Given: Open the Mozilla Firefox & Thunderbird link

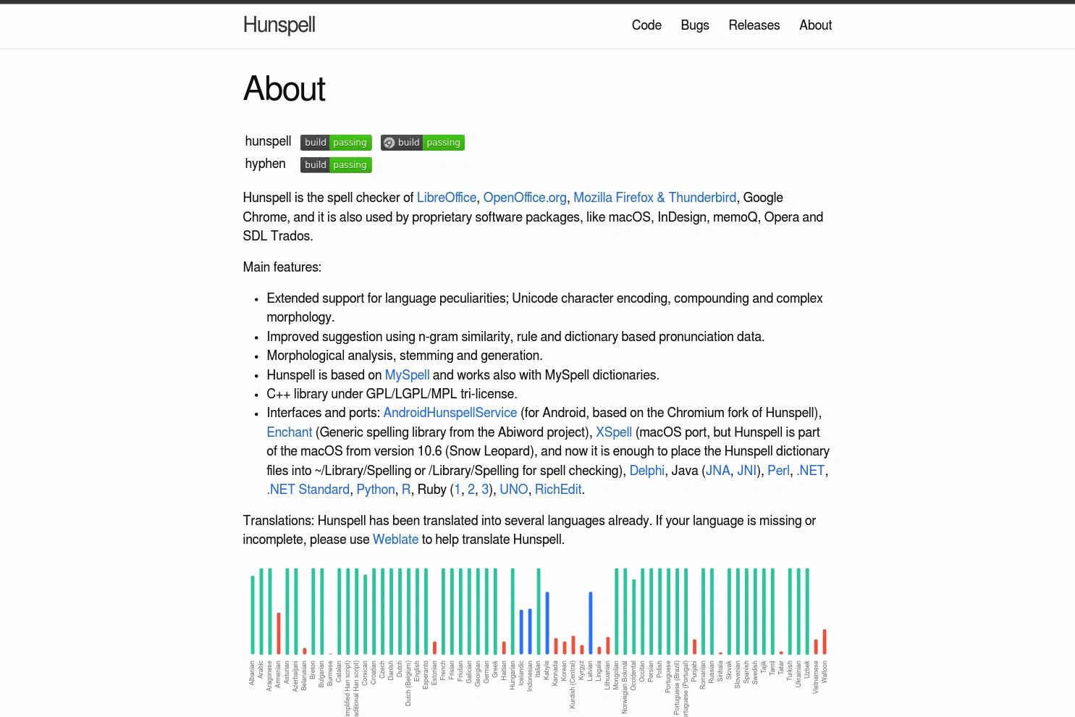Looking at the screenshot, I should (654, 198).
